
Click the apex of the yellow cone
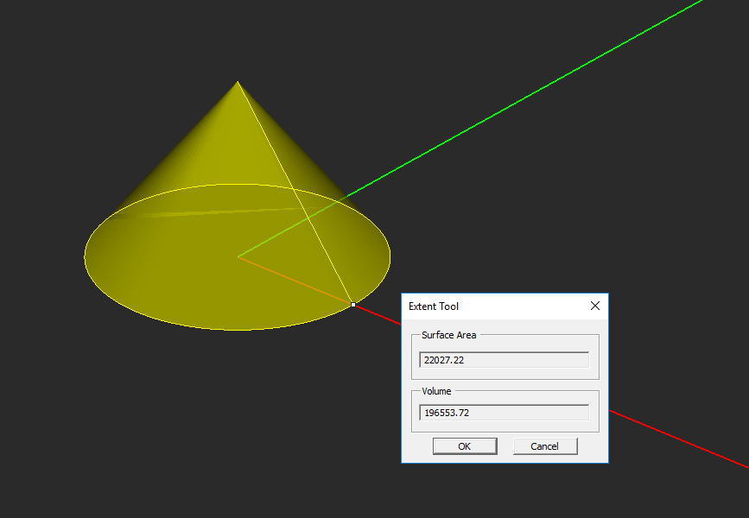(238, 82)
